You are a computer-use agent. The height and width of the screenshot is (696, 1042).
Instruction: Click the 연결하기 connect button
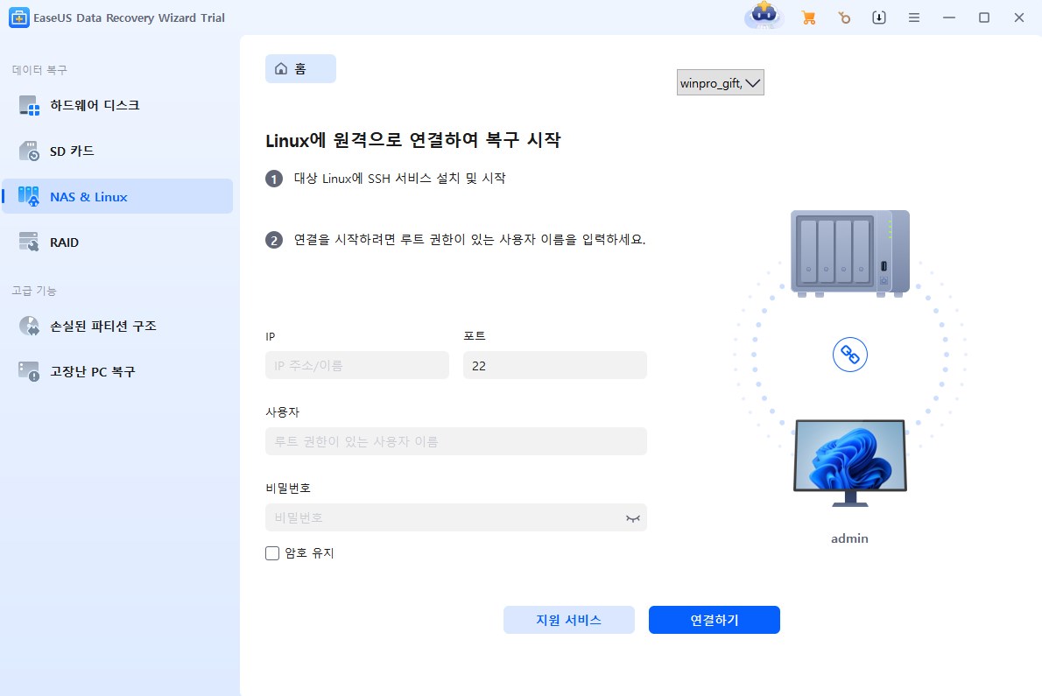tap(714, 620)
